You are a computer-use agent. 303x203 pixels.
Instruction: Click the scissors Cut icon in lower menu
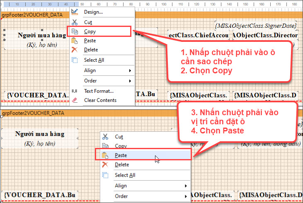(105, 137)
